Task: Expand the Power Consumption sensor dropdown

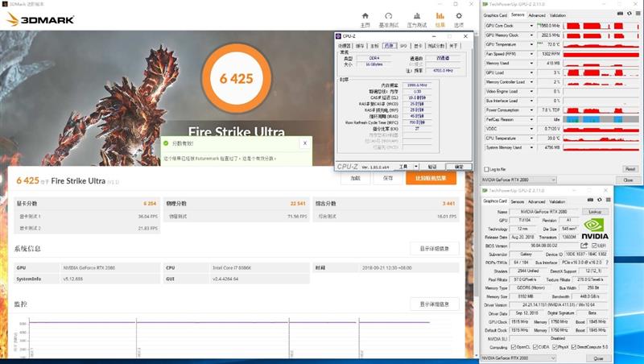Action: pos(531,110)
